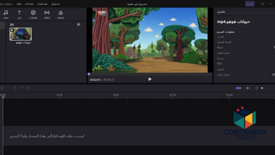Click the zoom out circle icon
The height and width of the screenshot is (155, 275).
tap(256, 88)
